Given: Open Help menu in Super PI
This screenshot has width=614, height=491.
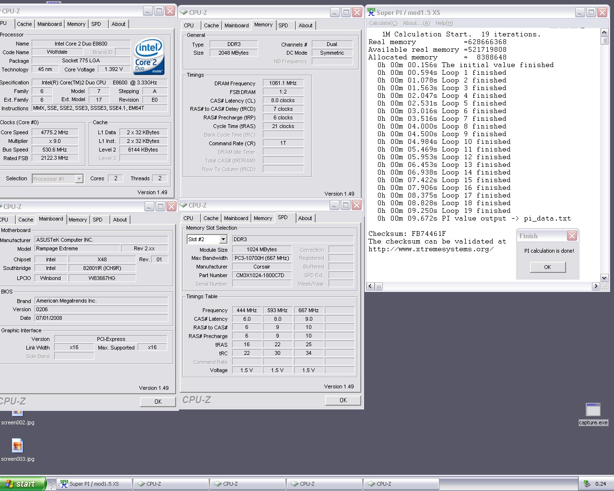Looking at the screenshot, I should tap(444, 23).
